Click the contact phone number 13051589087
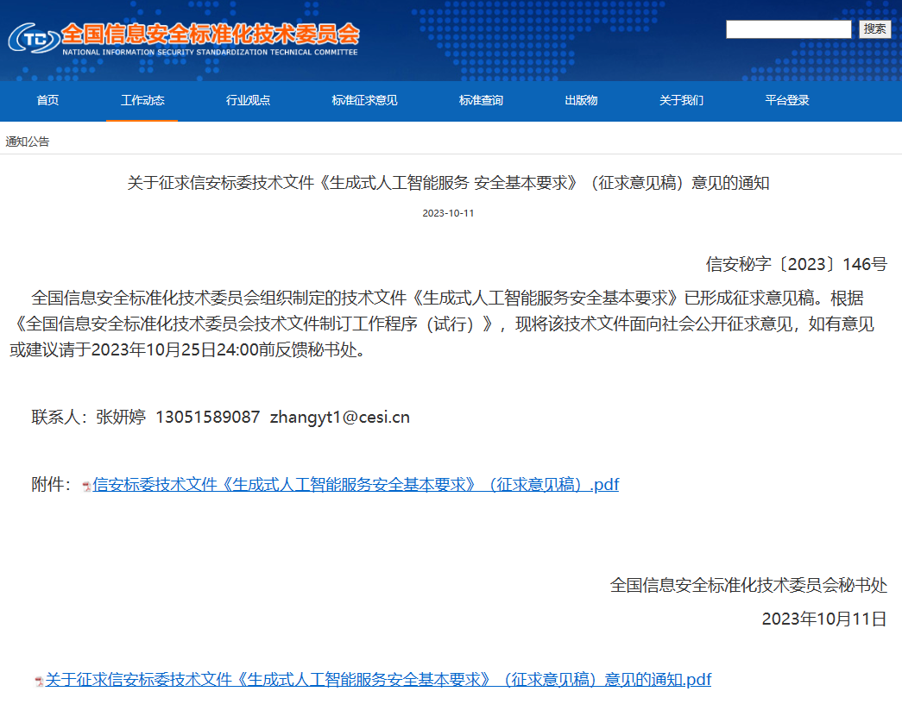 click(207, 418)
